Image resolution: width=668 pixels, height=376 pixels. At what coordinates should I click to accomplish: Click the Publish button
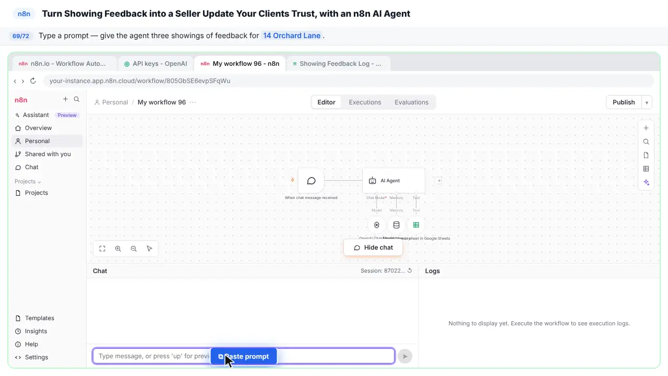[x=624, y=102]
